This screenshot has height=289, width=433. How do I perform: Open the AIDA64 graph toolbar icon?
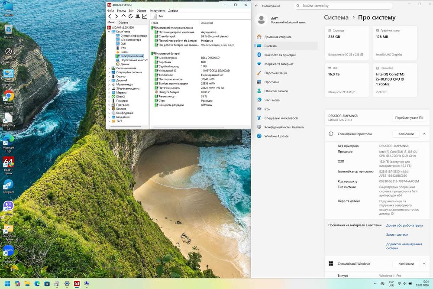[145, 16]
